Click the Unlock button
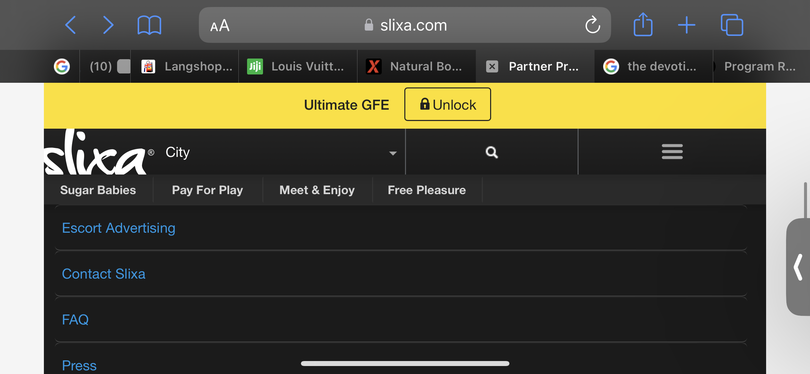 448,104
